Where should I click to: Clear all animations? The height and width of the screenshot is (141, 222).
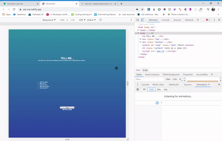click(x=138, y=89)
